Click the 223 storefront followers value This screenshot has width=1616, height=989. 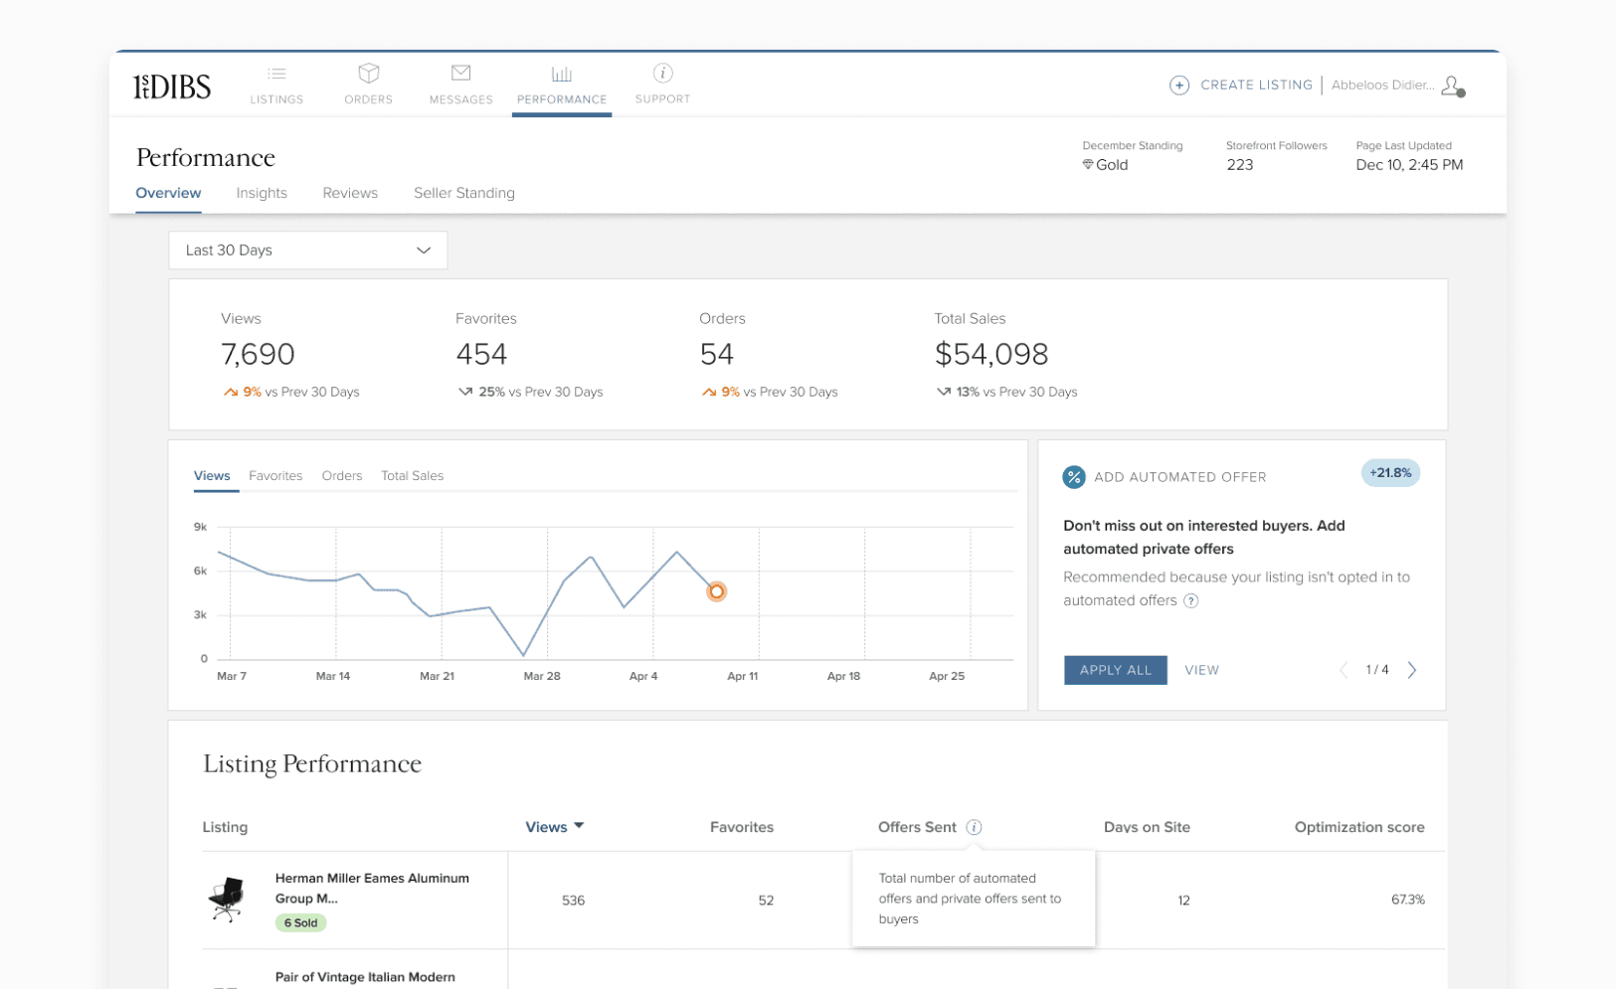point(1239,165)
